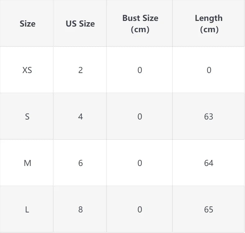
Task: Select the M size cell
Action: tap(27, 163)
